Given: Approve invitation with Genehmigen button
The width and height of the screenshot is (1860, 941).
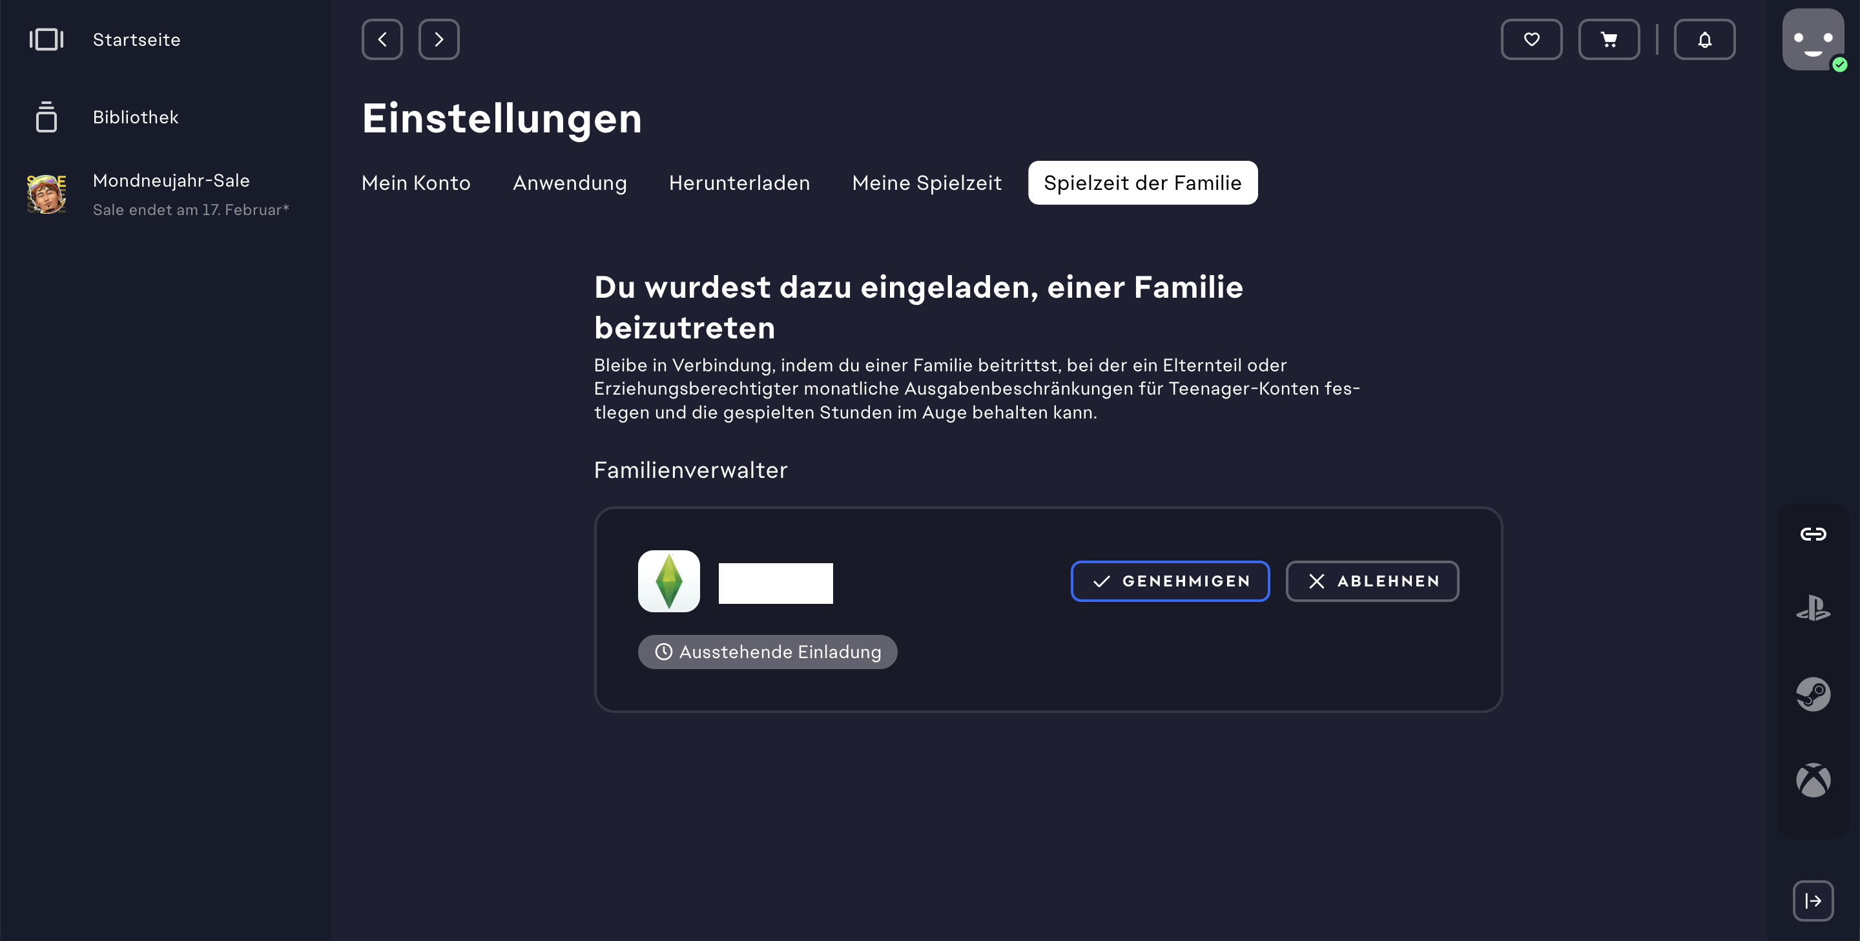Looking at the screenshot, I should point(1170,581).
